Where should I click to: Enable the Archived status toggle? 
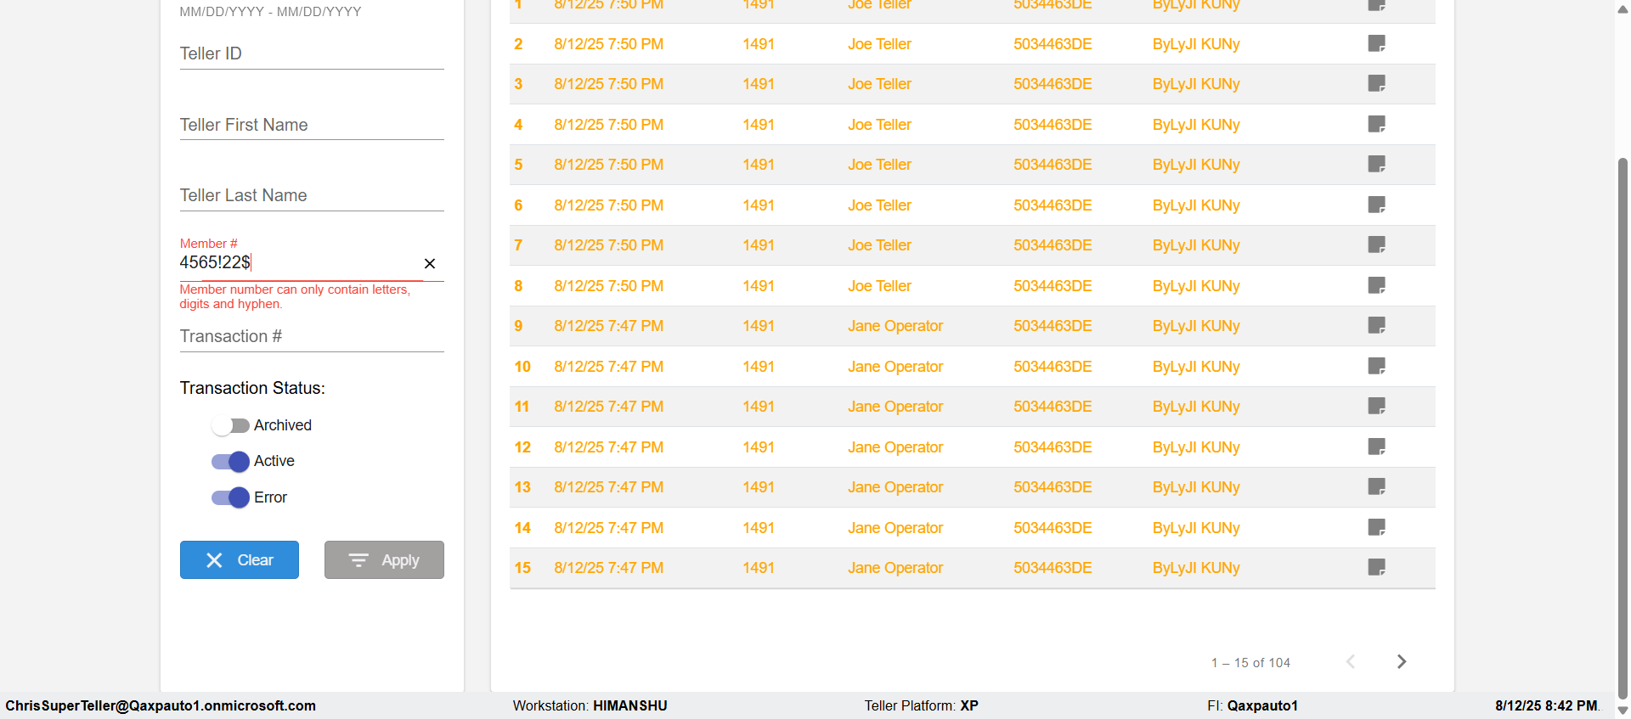[x=230, y=425]
